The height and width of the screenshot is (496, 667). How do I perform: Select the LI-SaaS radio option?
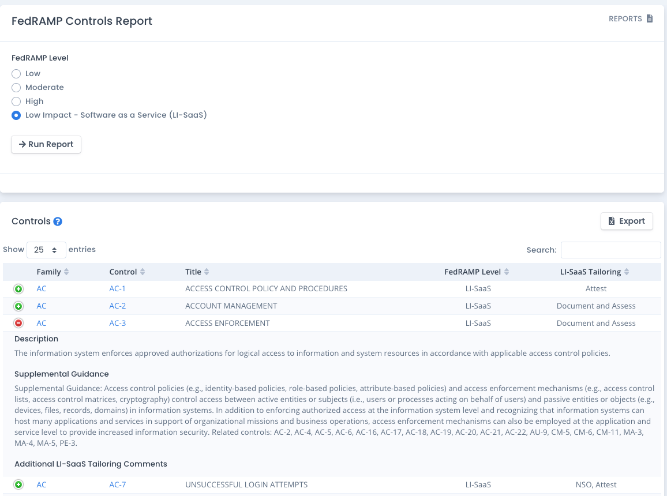(x=16, y=115)
